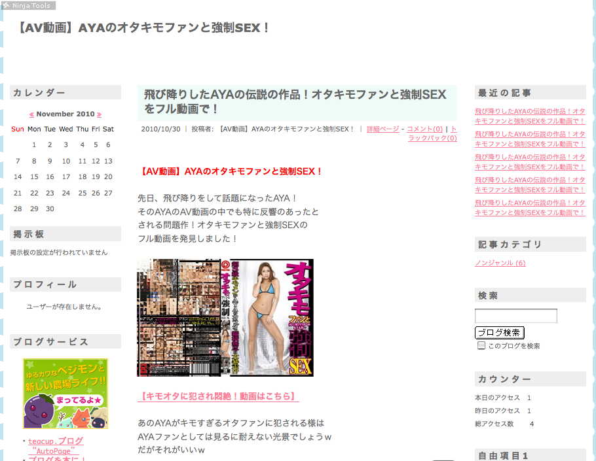Click the 最近の記事 section heading

coord(531,93)
